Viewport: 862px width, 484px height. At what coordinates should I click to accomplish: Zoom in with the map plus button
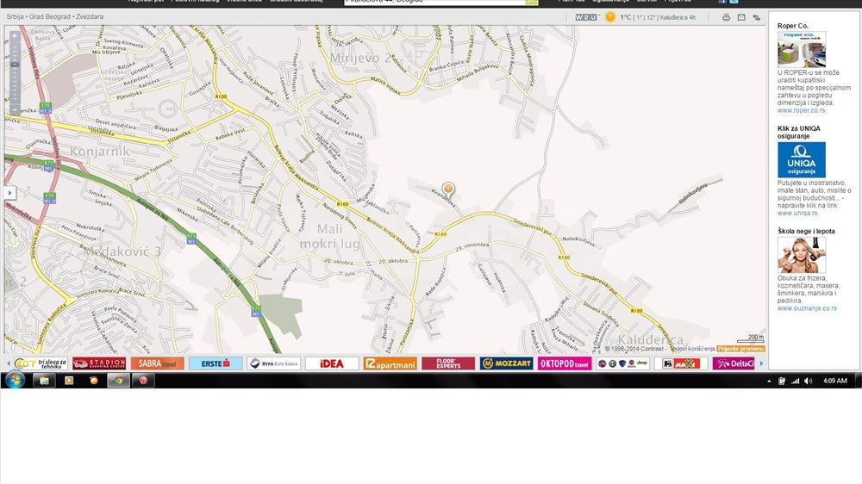(x=15, y=35)
